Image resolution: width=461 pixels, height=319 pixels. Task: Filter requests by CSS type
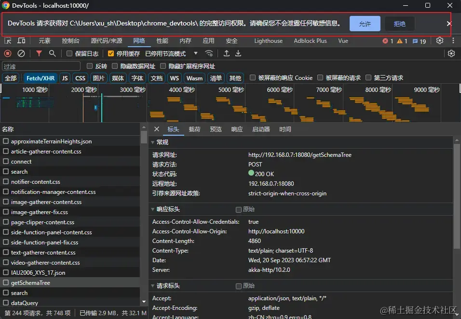click(80, 78)
